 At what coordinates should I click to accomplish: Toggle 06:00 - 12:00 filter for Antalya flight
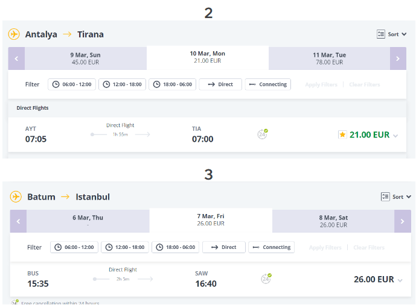pyautogui.click(x=72, y=84)
